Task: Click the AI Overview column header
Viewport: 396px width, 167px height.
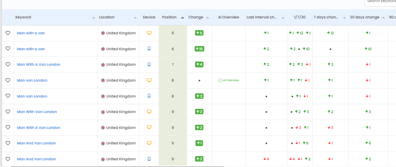Action: click(229, 17)
